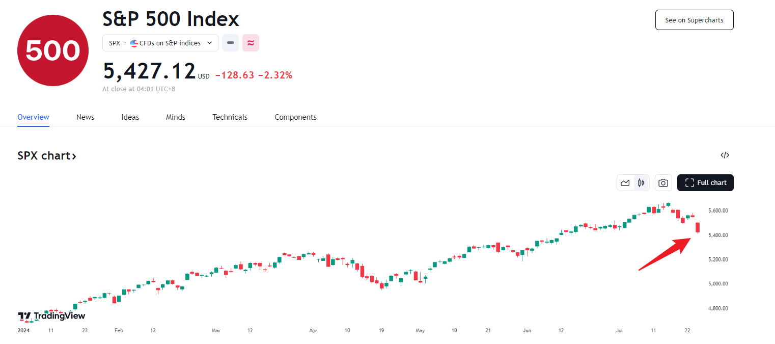Viewport: 775px width, 344px height.
Task: Open the News tab
Action: click(85, 117)
